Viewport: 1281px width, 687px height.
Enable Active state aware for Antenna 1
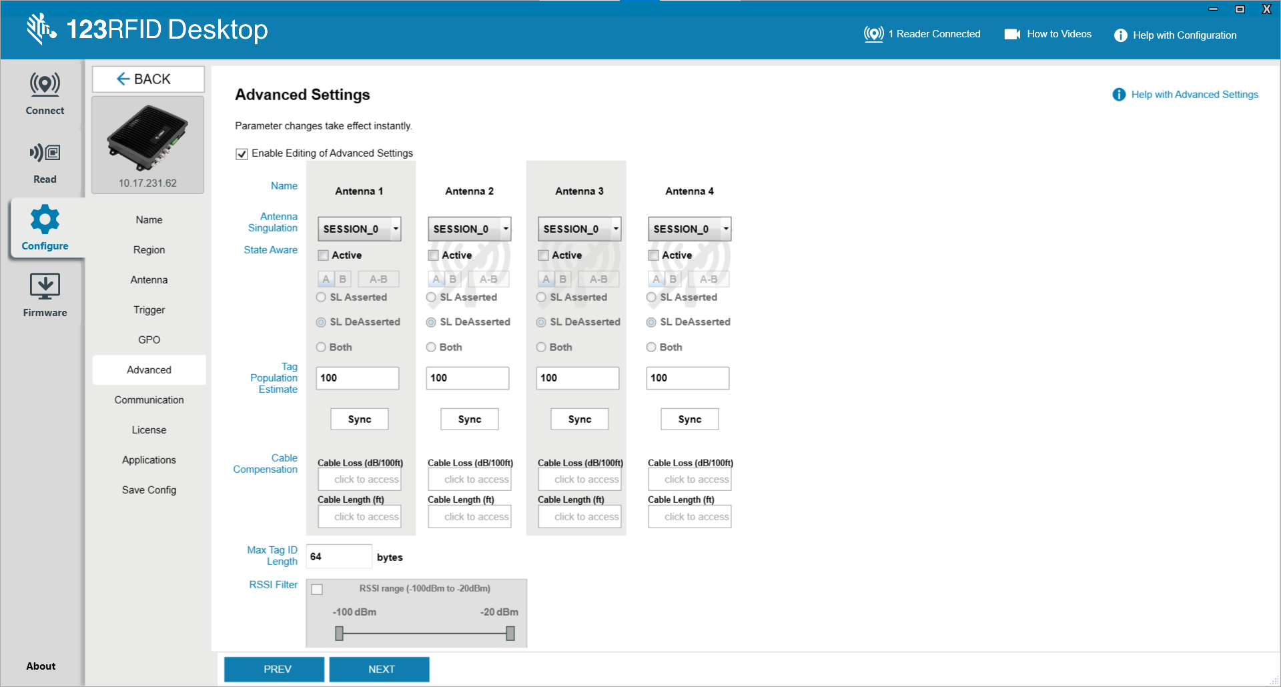pyautogui.click(x=323, y=255)
